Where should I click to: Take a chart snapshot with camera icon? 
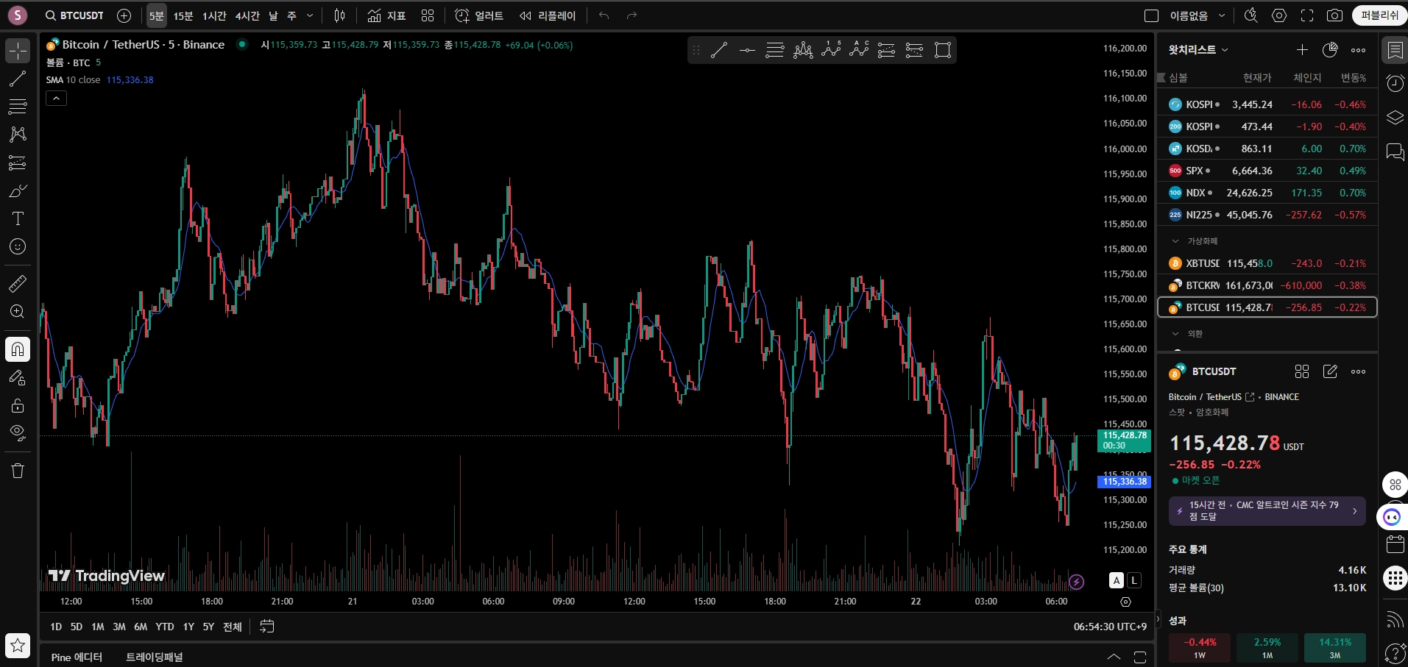[1334, 15]
